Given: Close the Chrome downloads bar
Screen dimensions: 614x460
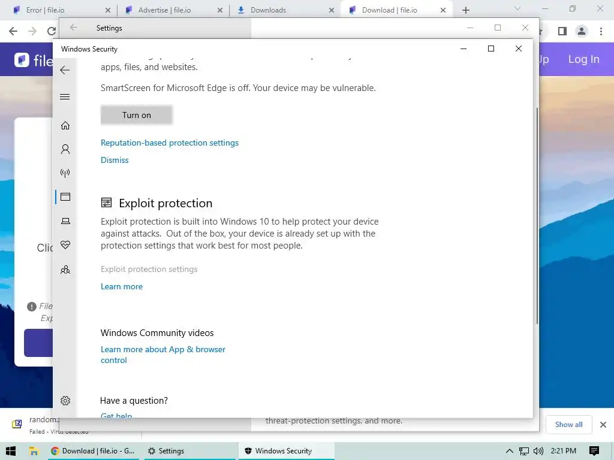Looking at the screenshot, I should coord(603,425).
